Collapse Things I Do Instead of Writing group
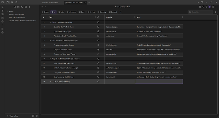Image resolution: width=219 pixels, height=118 pixels. pos(50,22)
